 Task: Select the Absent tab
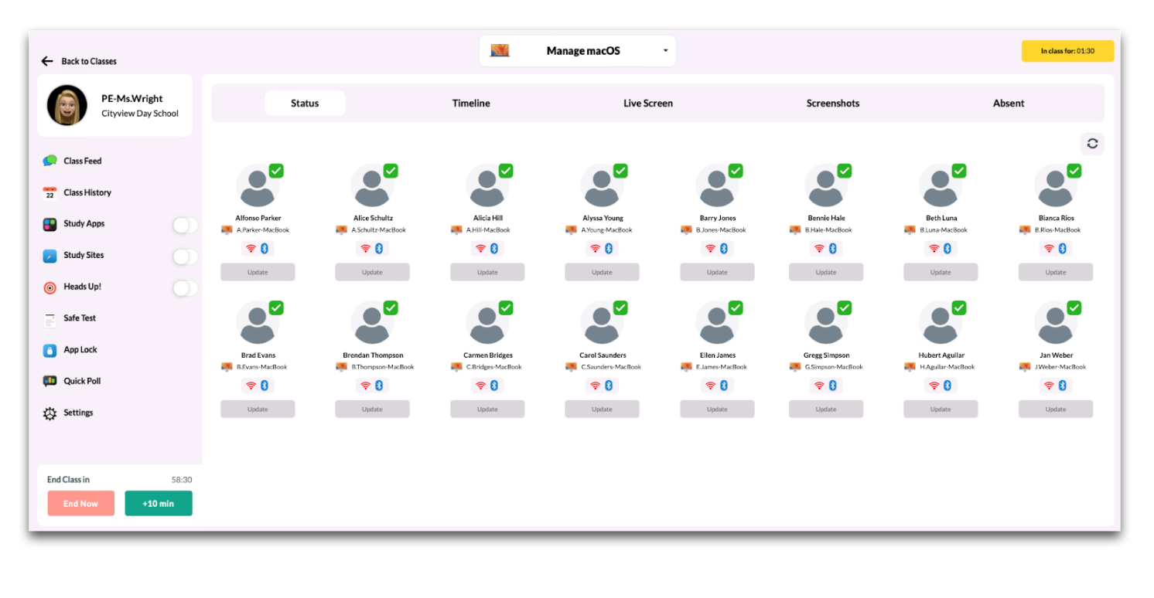pos(1009,104)
